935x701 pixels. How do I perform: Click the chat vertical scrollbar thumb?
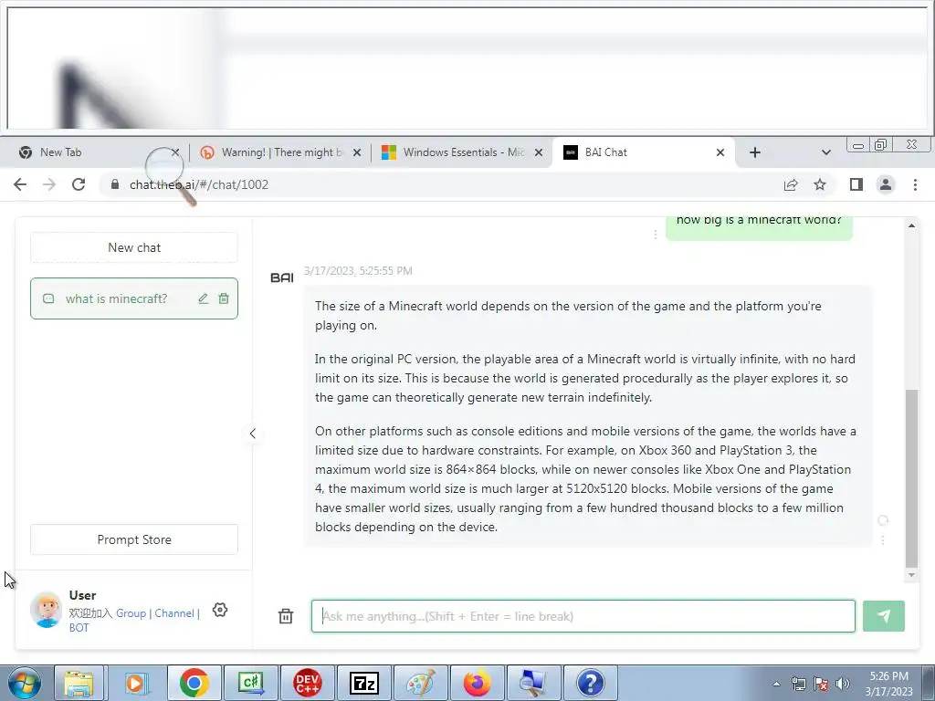pyautogui.click(x=911, y=478)
